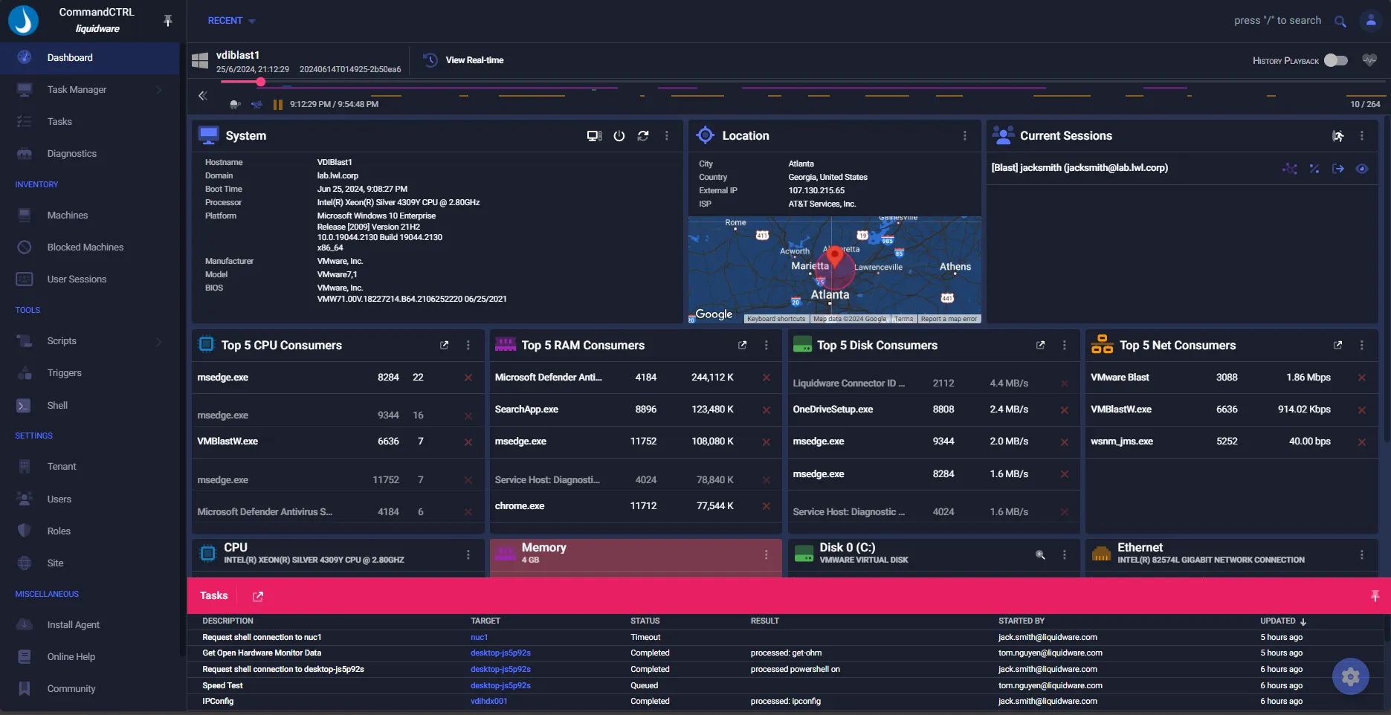The image size is (1391, 715).
Task: Click the logout arrow icon for jacksmith session
Action: (1338, 169)
